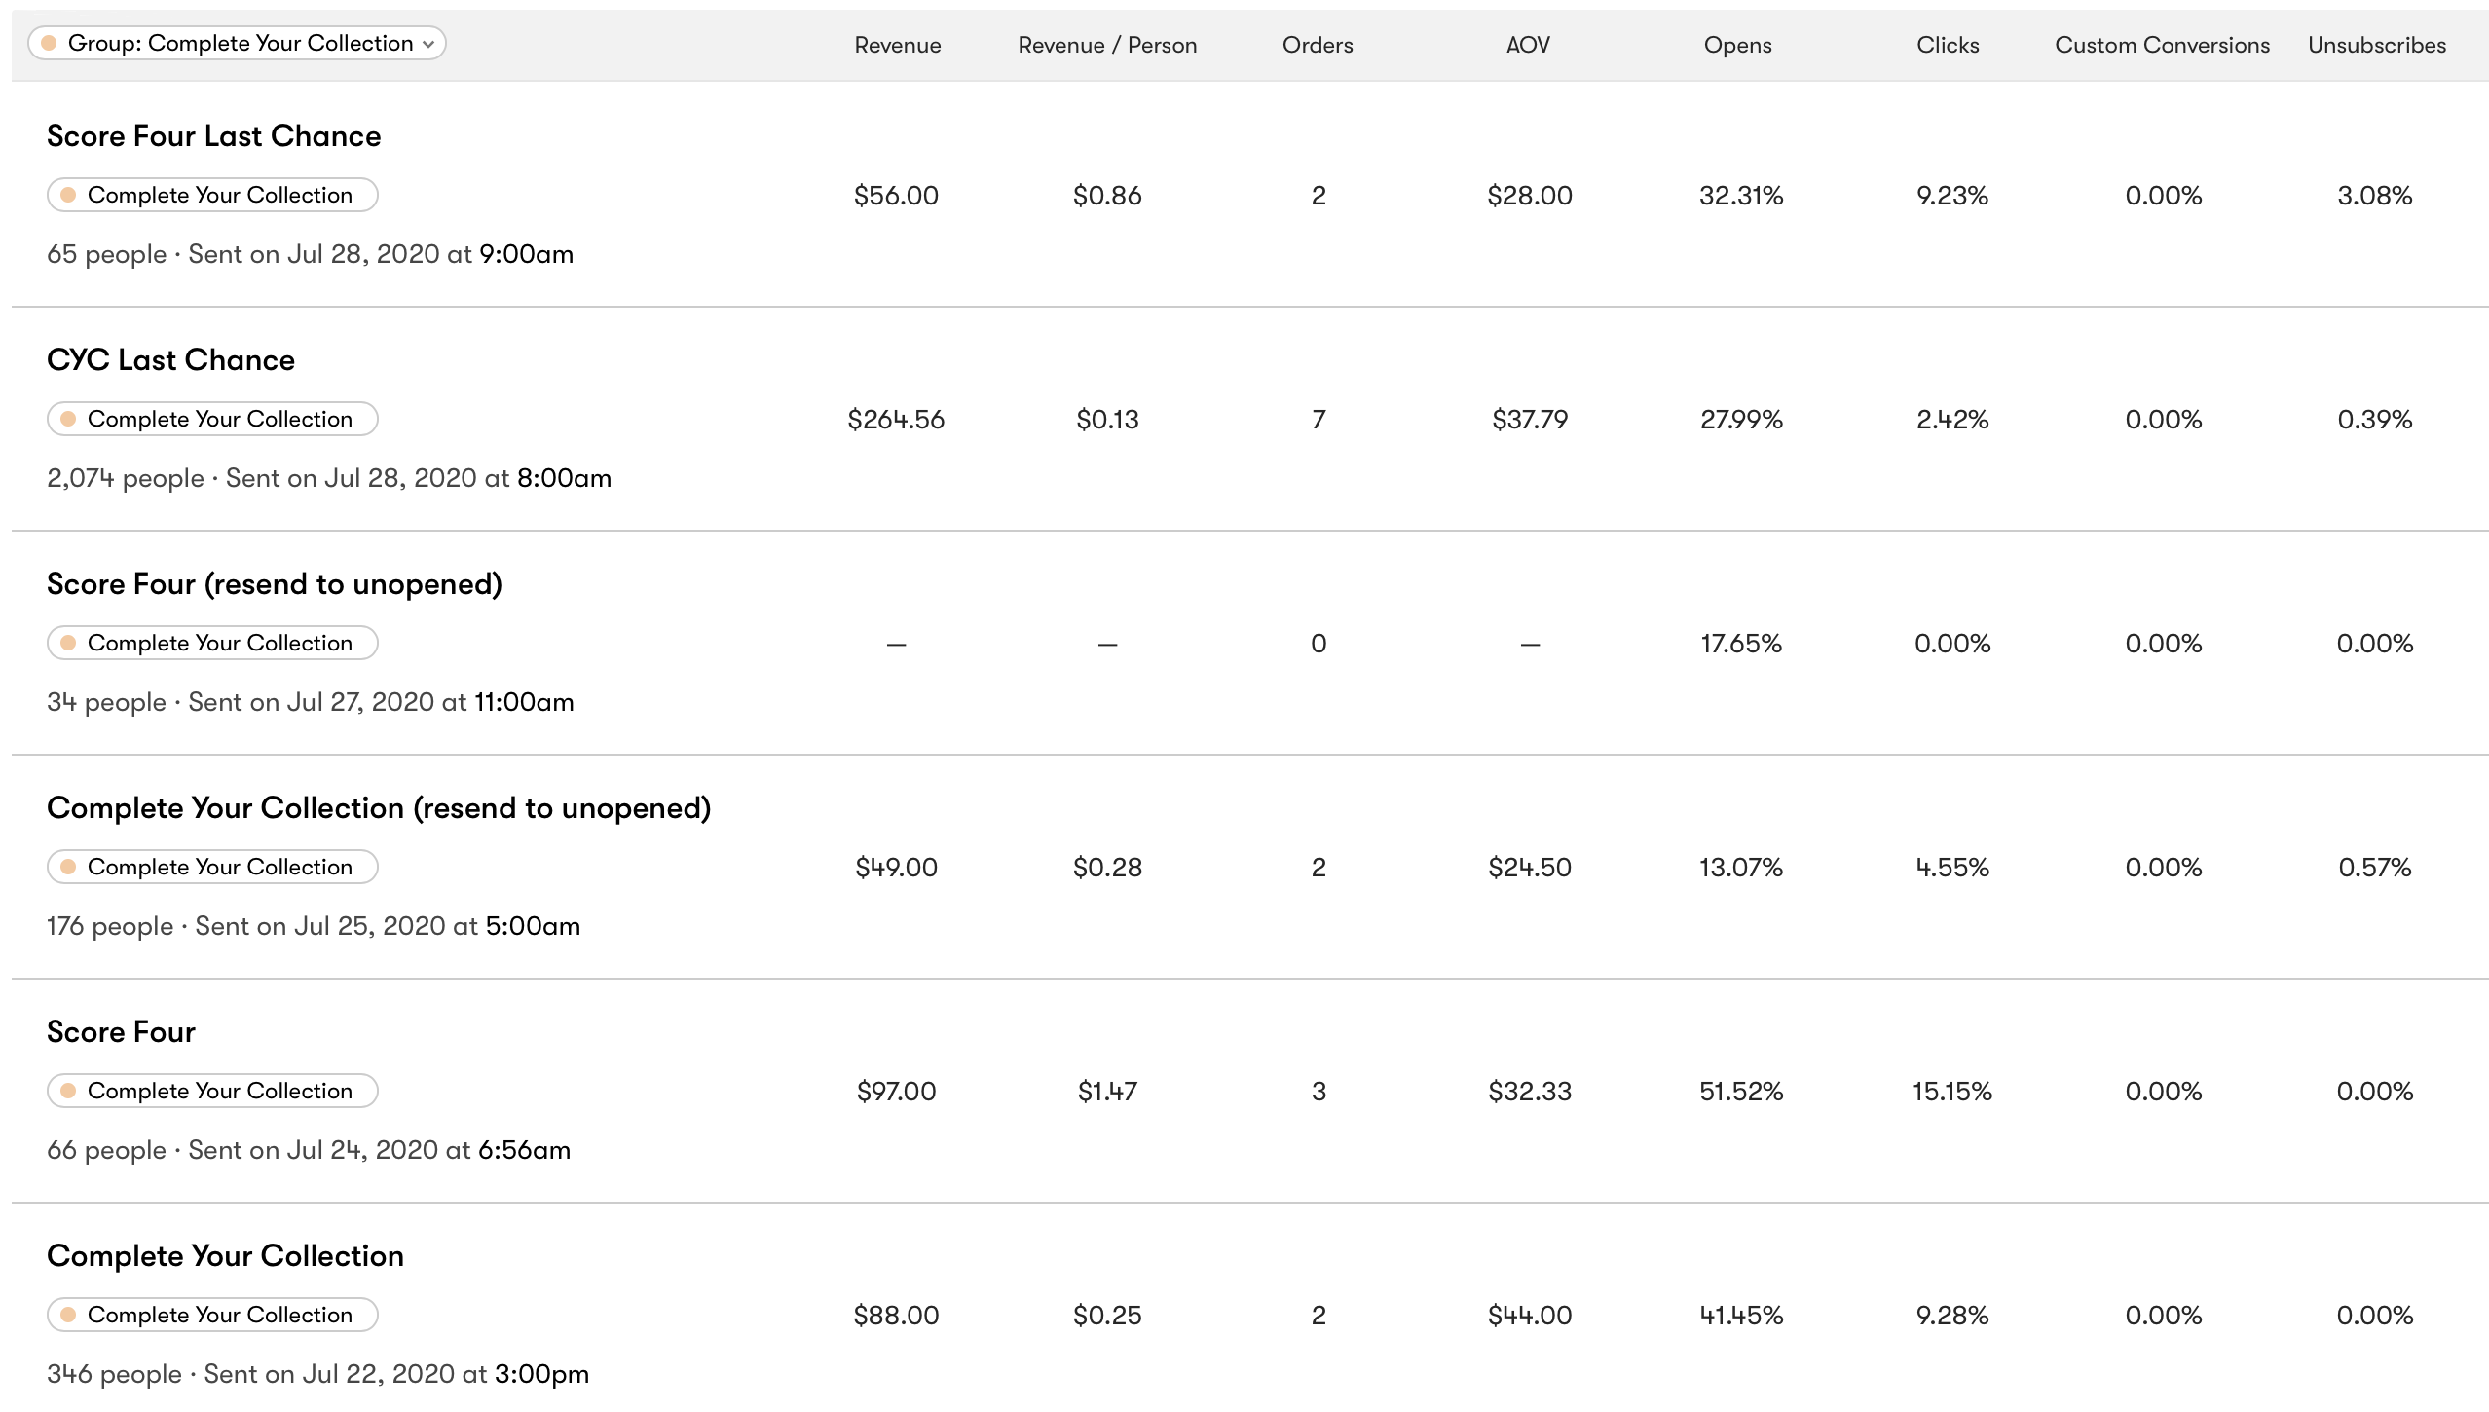Sort by the Unsubscribes column header
The height and width of the screenshot is (1412, 2489).
pos(2376,45)
